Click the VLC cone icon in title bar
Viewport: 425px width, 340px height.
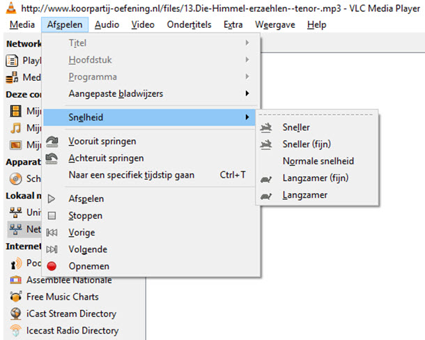pyautogui.click(x=10, y=8)
